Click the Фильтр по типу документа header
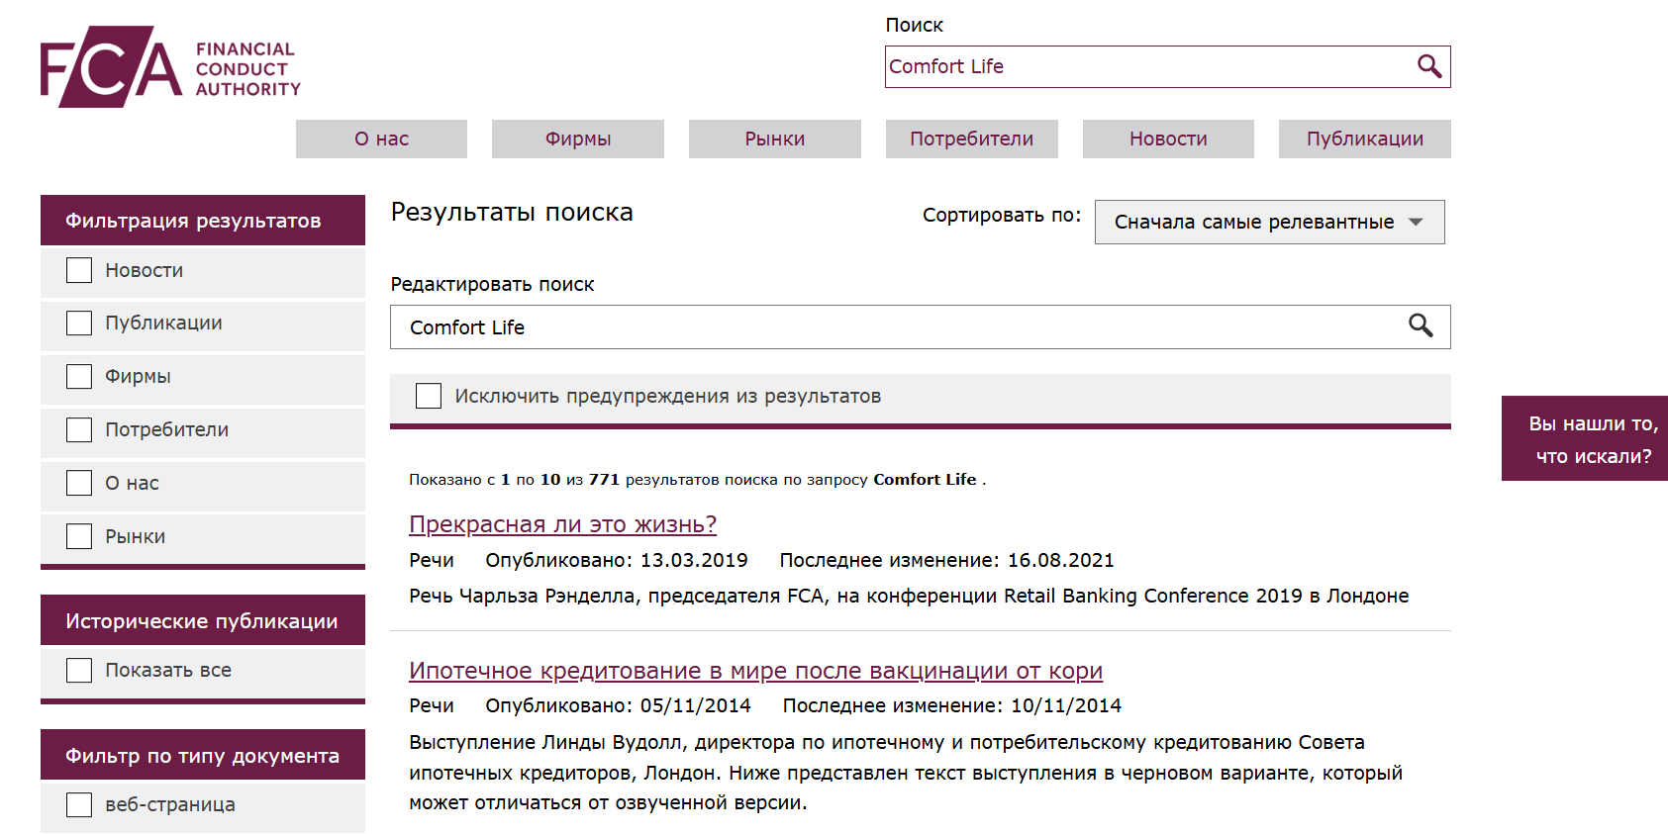The height and width of the screenshot is (834, 1668). point(203,755)
